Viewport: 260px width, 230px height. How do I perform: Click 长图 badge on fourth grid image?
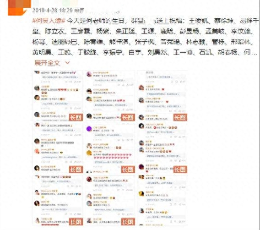coord(76,170)
